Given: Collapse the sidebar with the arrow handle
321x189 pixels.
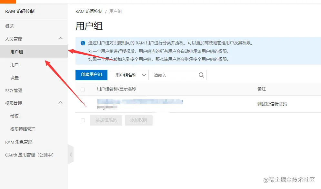Looking at the screenshot, I should point(71,155).
